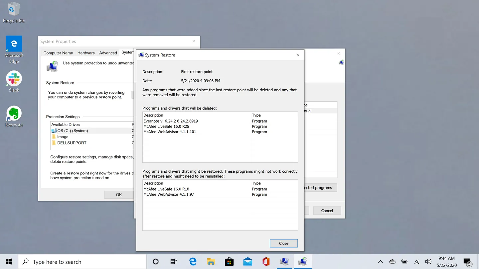Open the Wi-Fi network tray icon

point(416,262)
